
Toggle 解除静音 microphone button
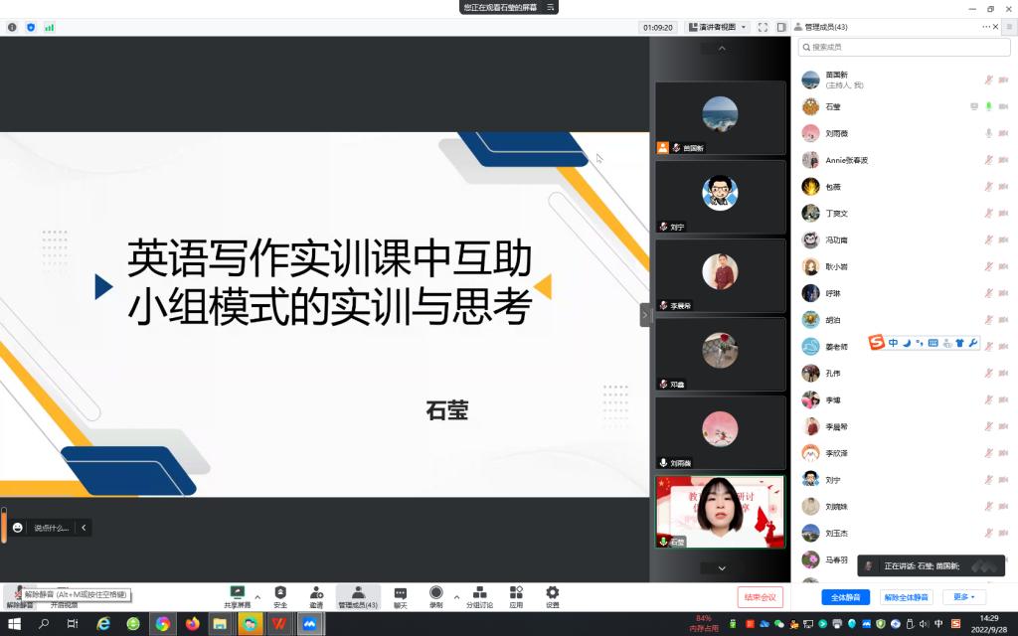tap(19, 595)
